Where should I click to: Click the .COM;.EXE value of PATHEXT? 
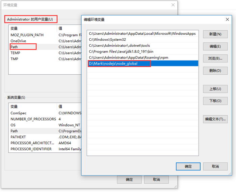pos(70,137)
